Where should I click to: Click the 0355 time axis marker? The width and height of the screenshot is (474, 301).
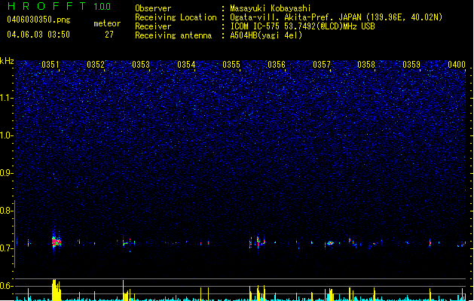tap(231, 65)
